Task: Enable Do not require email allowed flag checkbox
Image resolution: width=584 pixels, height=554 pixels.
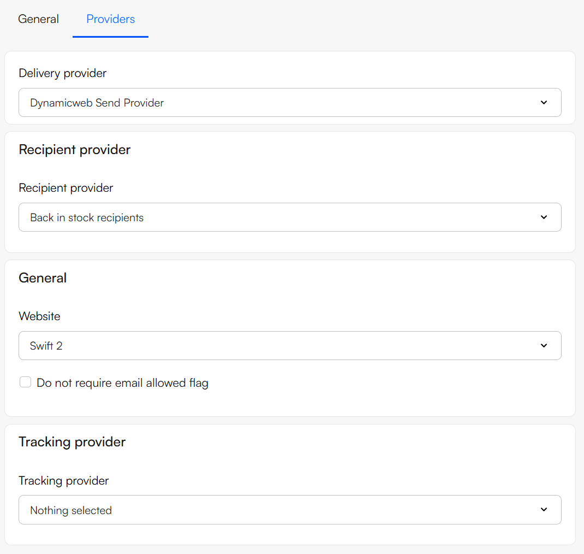Action: (x=25, y=382)
